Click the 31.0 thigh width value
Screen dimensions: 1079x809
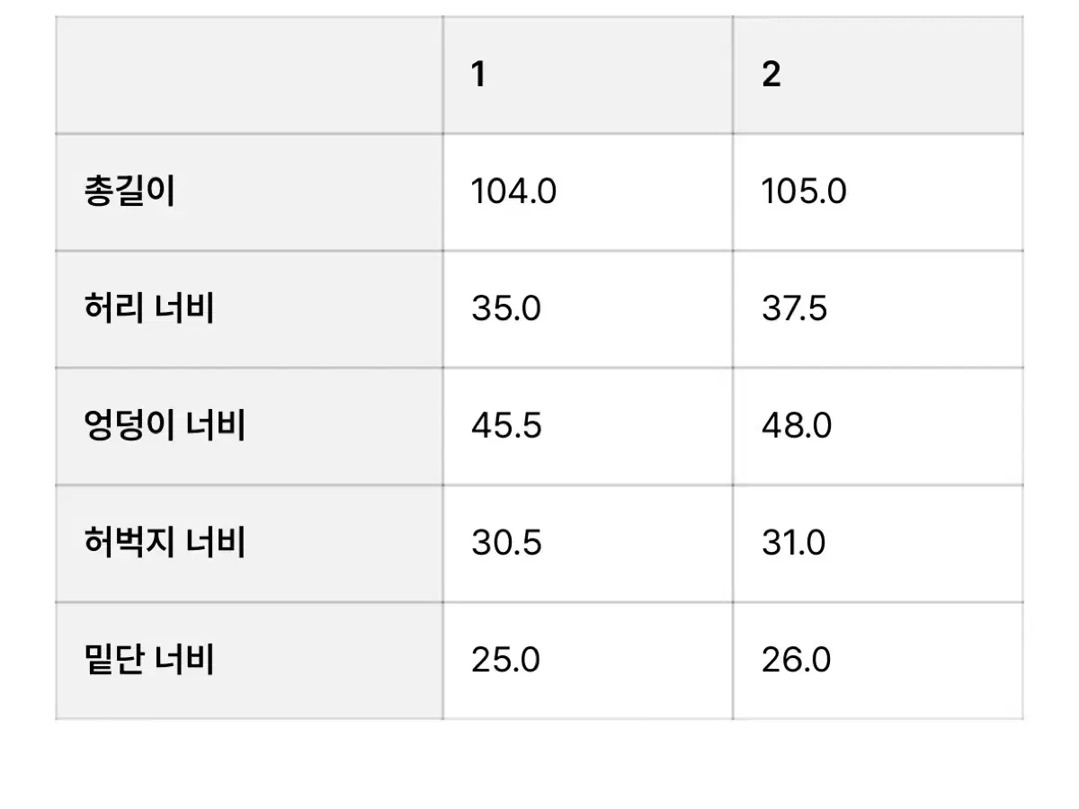coord(793,543)
